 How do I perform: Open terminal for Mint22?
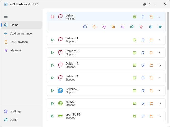135,103
